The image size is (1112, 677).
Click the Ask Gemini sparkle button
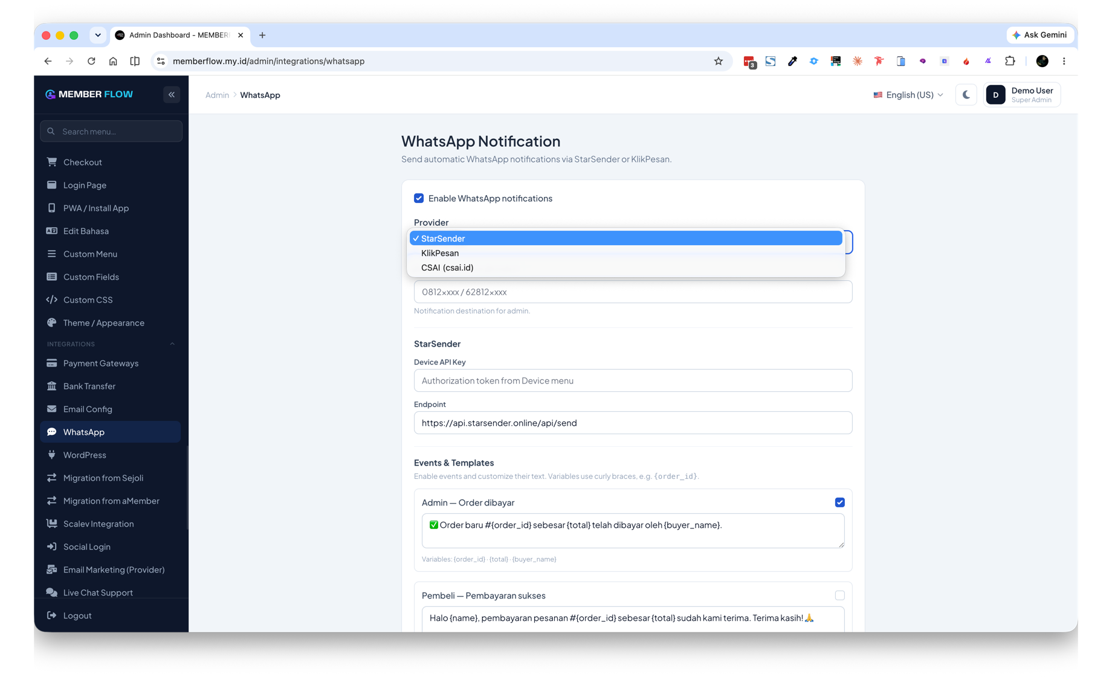(1039, 35)
